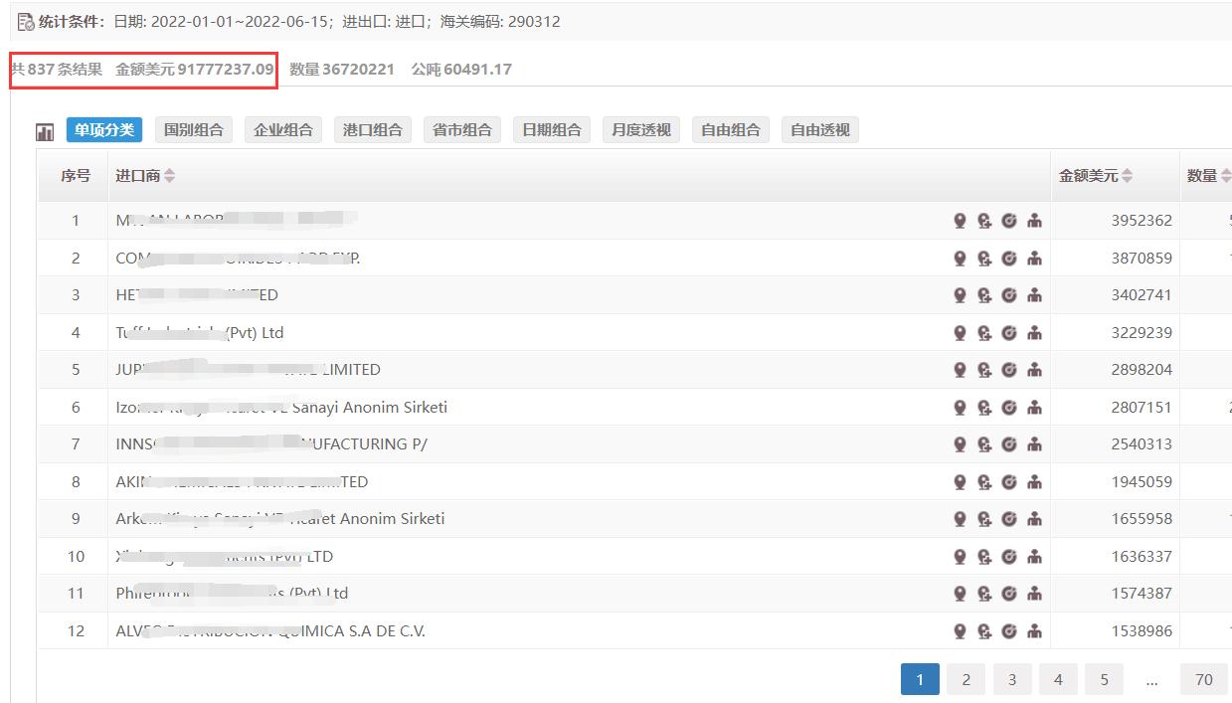Viewport: 1232px width, 703px height.
Task: Go to page 1 in pagination
Action: (x=920, y=680)
